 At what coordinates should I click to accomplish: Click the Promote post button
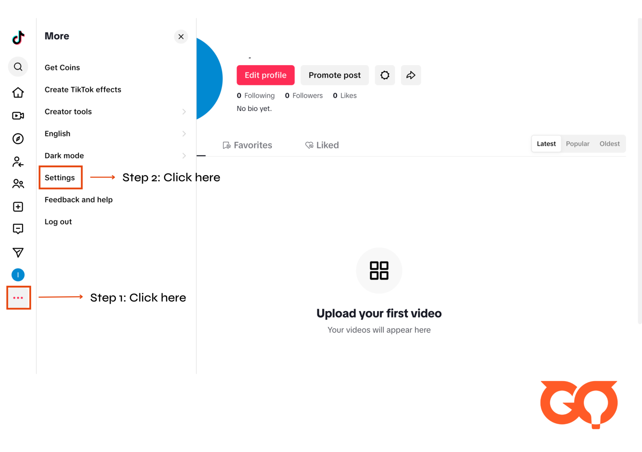[334, 75]
